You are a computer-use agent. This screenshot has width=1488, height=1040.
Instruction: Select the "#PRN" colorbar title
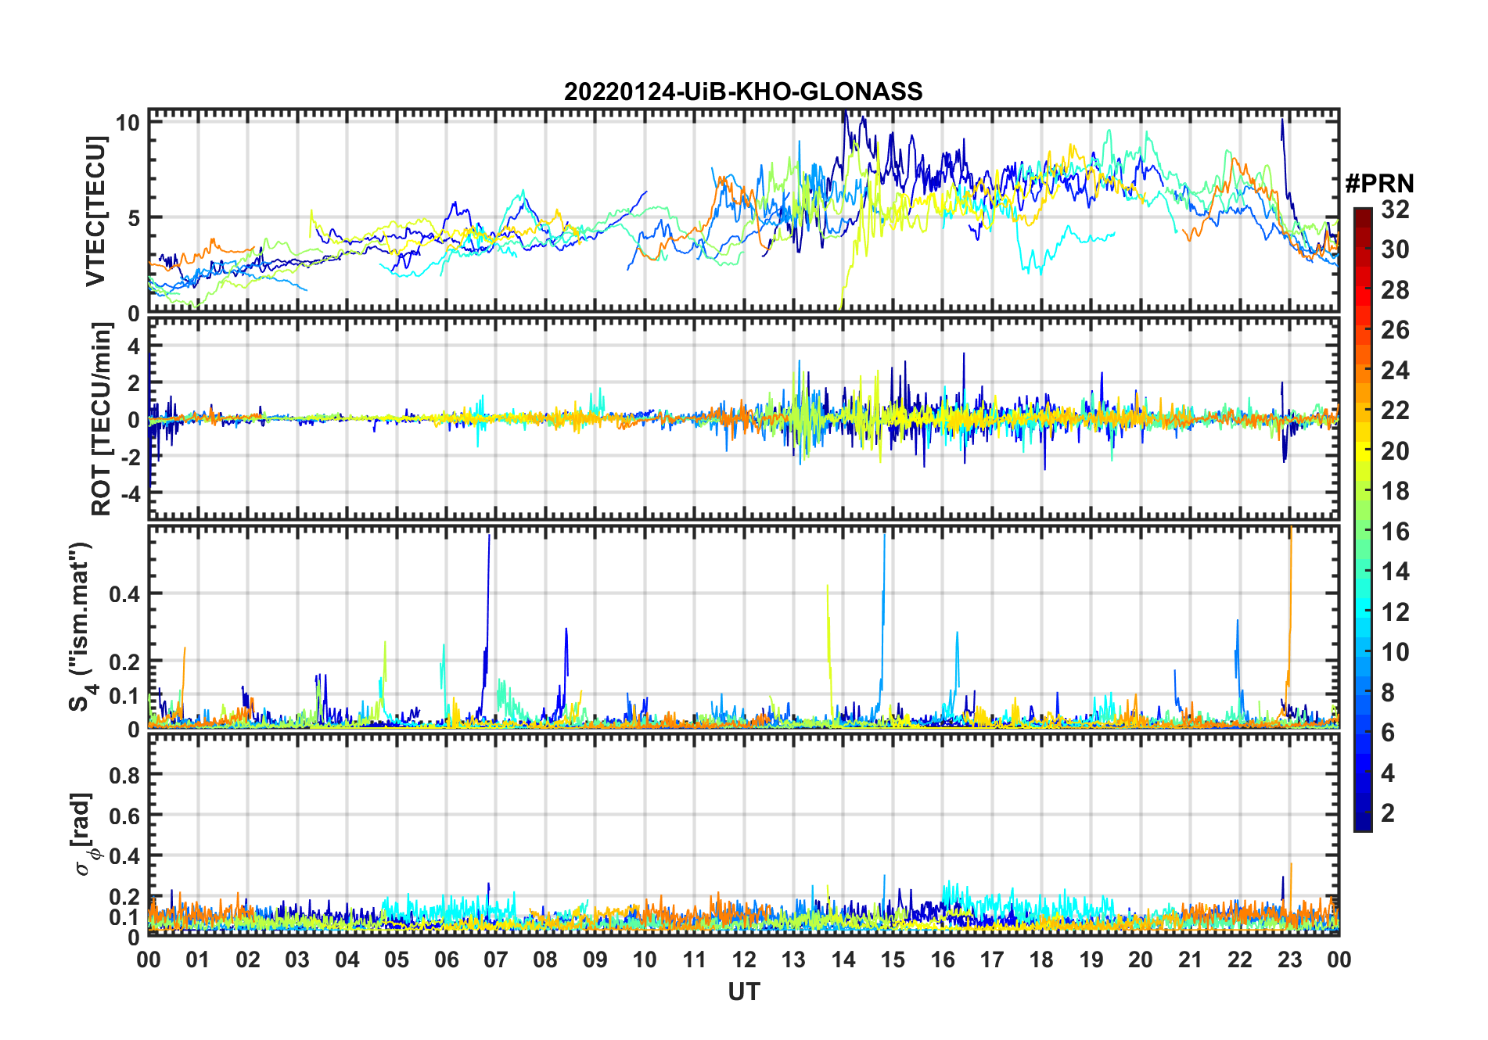tap(1379, 184)
